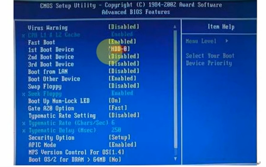Change the Security Option Setup value
Screen dimensions: 266x167
(119, 137)
